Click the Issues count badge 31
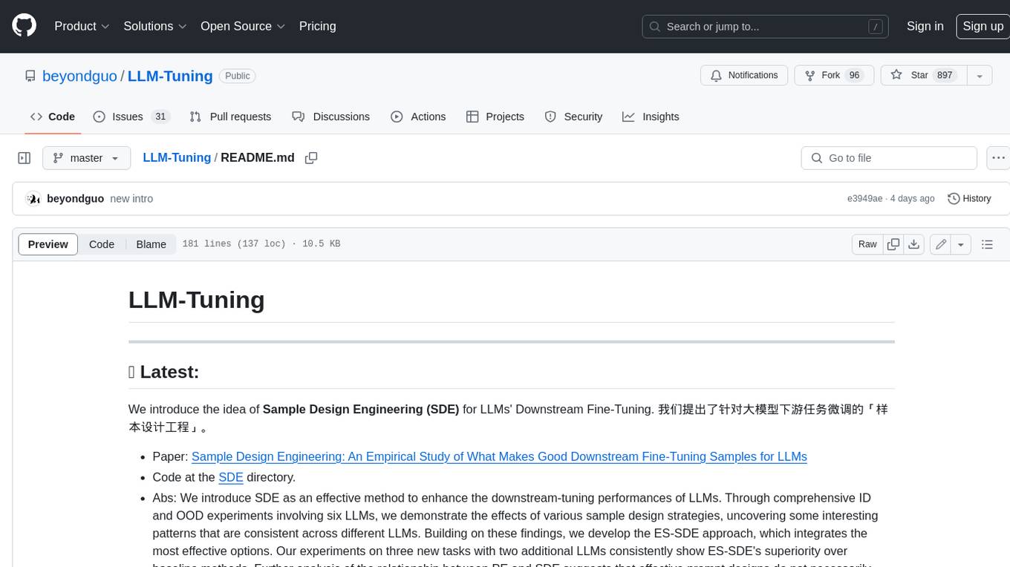The height and width of the screenshot is (567, 1010). [160, 117]
